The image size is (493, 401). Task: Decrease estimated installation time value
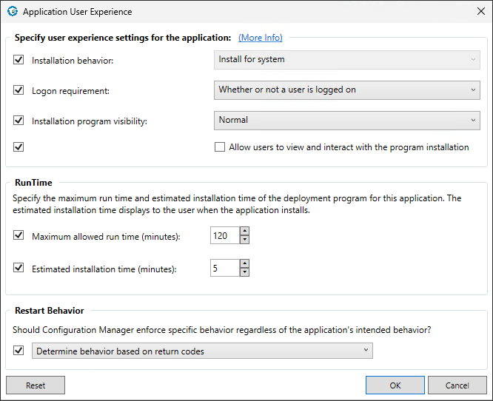[245, 272]
